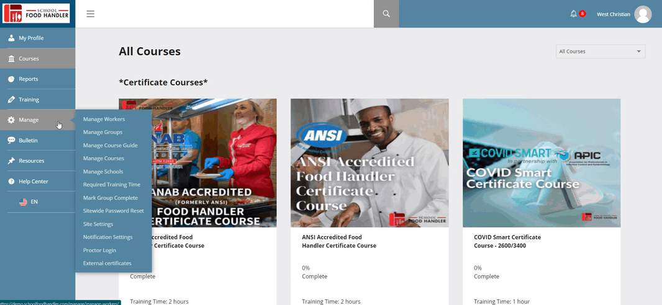The height and width of the screenshot is (305, 662).
Task: Choose Proctor Login from submenu
Action: pyautogui.click(x=99, y=250)
